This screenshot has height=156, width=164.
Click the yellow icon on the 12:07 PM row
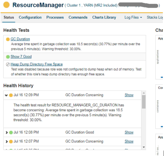(x=11, y=141)
